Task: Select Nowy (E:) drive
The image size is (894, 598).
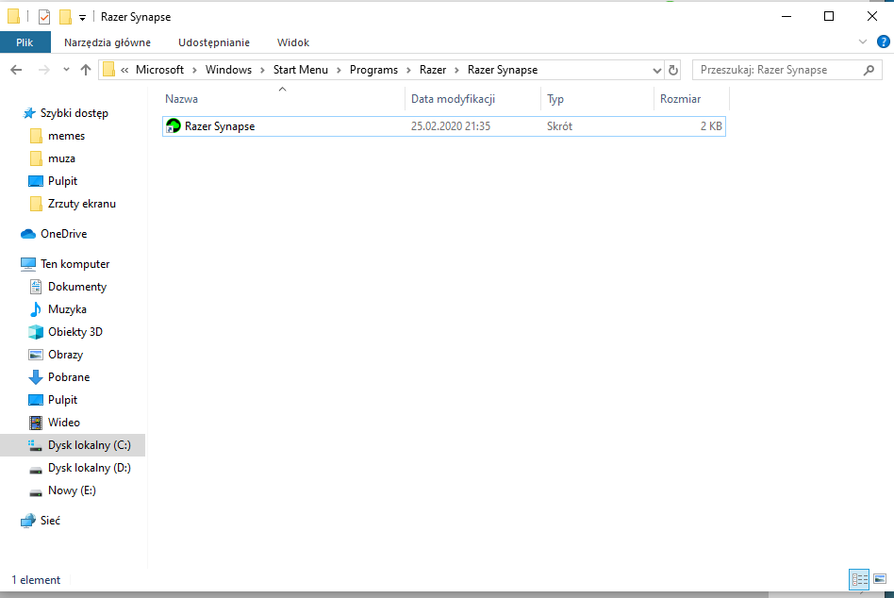Action: click(72, 490)
